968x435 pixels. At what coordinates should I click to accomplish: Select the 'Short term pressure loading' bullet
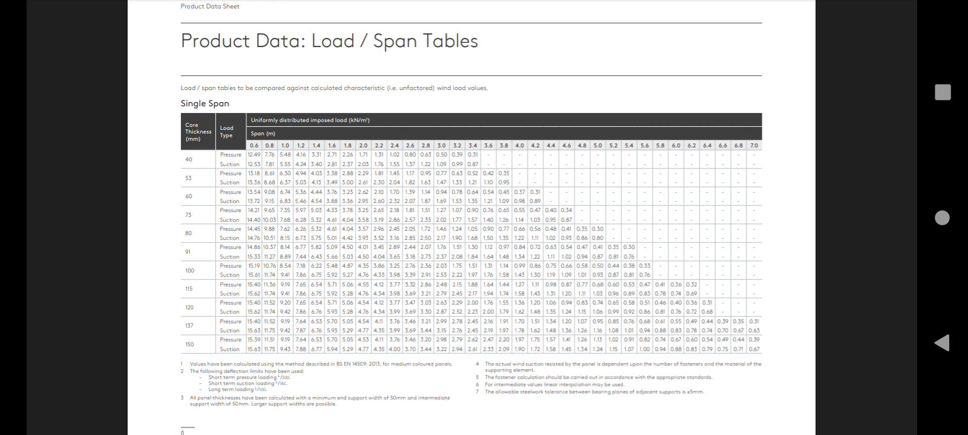(x=245, y=377)
